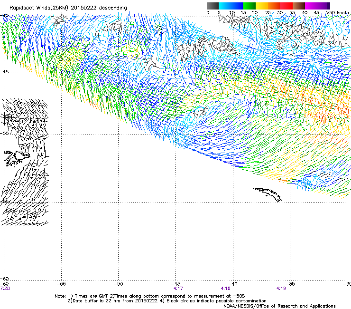Click the NOAA/NESDIS Office of Research credit

click(279, 306)
